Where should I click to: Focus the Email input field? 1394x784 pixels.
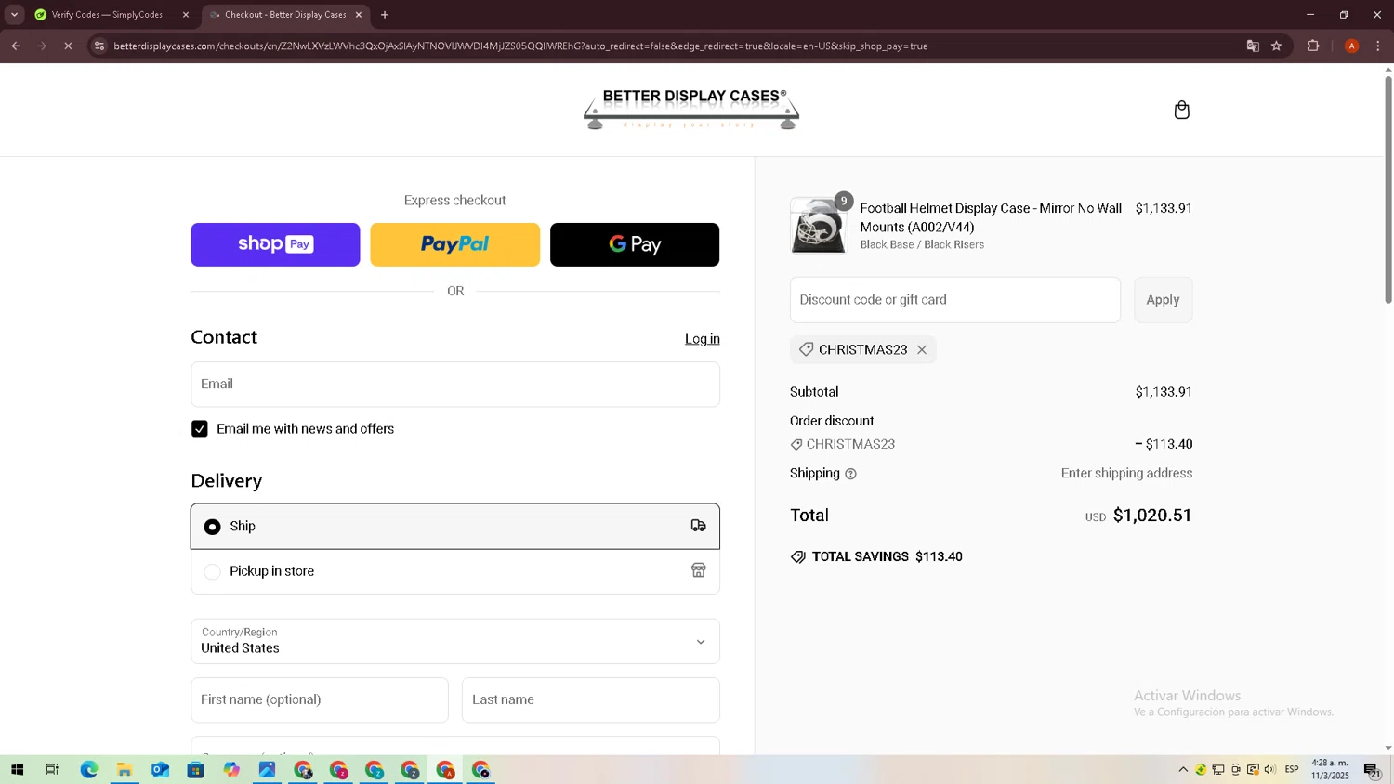click(x=455, y=385)
